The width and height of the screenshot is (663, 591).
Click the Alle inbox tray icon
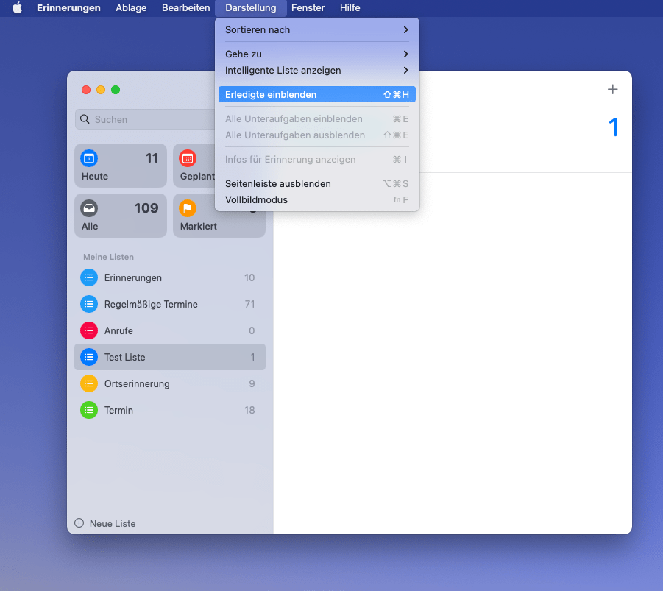tap(89, 208)
